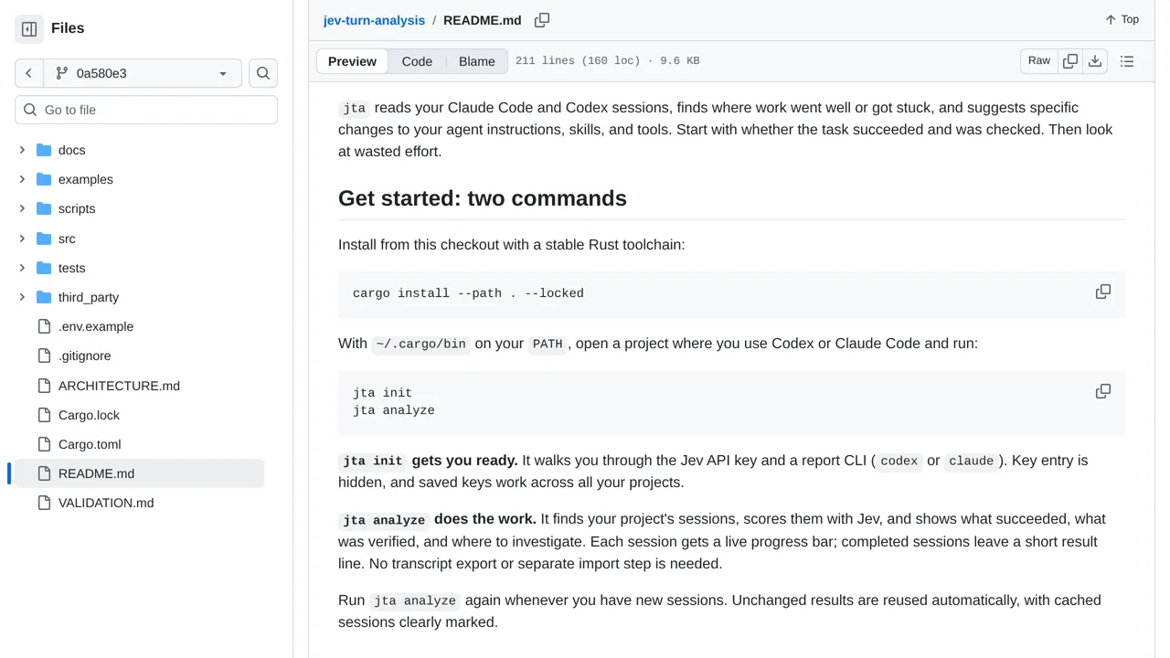Select the Preview tab
Viewport: 1170px width, 658px height.
click(x=352, y=61)
